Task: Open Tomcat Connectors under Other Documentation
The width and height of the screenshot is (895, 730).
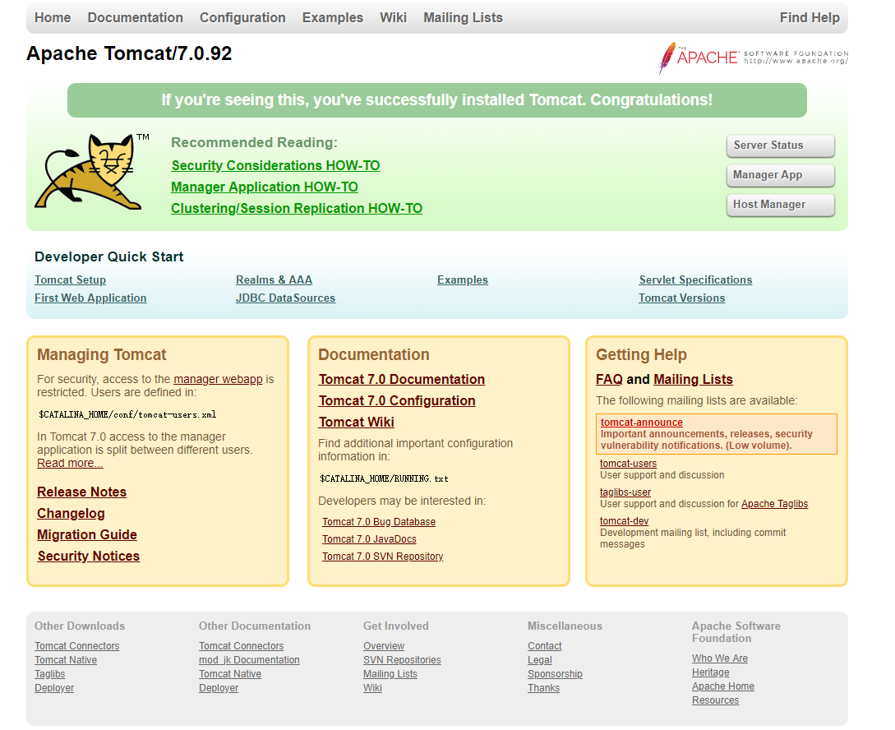Action: pos(242,646)
